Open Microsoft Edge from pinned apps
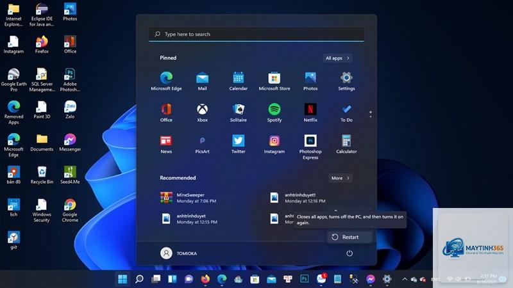The height and width of the screenshot is (288, 513). pos(166,81)
